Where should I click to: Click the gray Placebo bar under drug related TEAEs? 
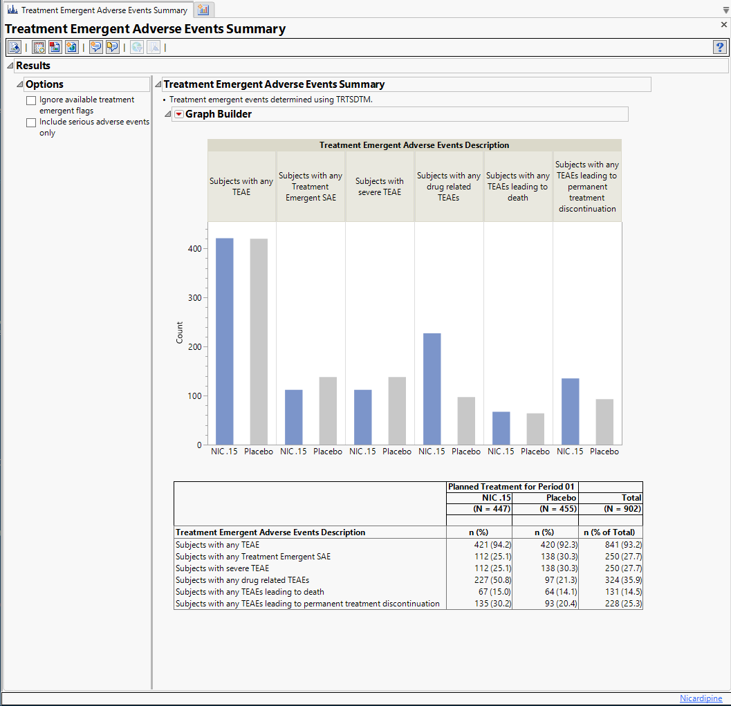pos(466,420)
